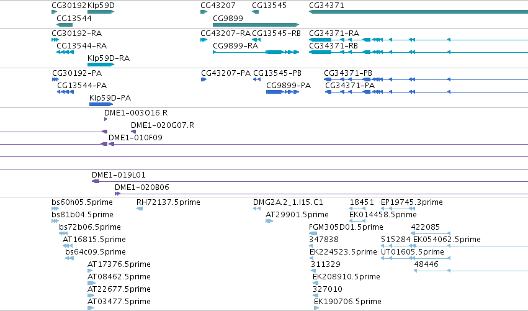This screenshot has width=528, height=311.
Task: Select the CG13544-RA transcript label
Action: 82,46
